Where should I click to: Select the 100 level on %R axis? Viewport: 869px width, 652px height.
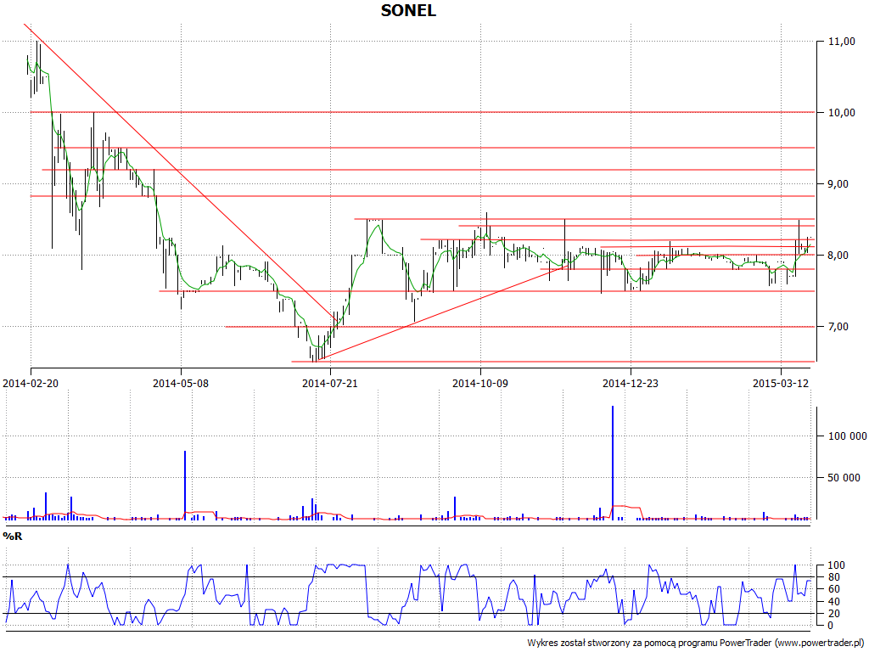(836, 565)
